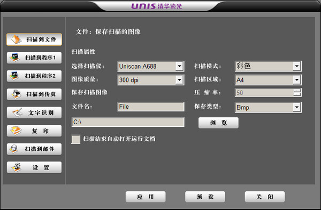The image size is (321, 210).
Task: Click the 浏览 browse button
Action: pos(218,123)
